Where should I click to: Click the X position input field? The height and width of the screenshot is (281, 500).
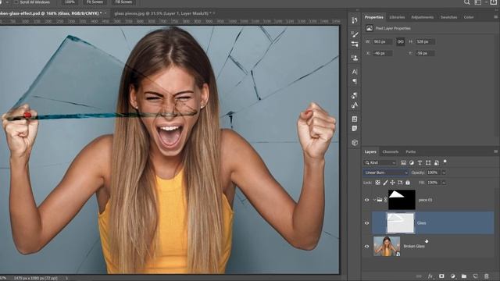(x=382, y=53)
